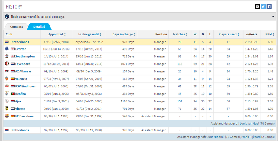
Task: Click the Ajax club crest icon
Action: 7,101
